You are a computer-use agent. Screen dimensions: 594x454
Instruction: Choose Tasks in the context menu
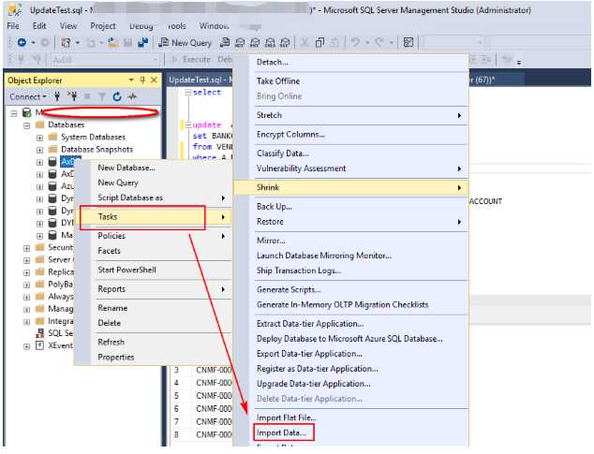[x=154, y=217]
